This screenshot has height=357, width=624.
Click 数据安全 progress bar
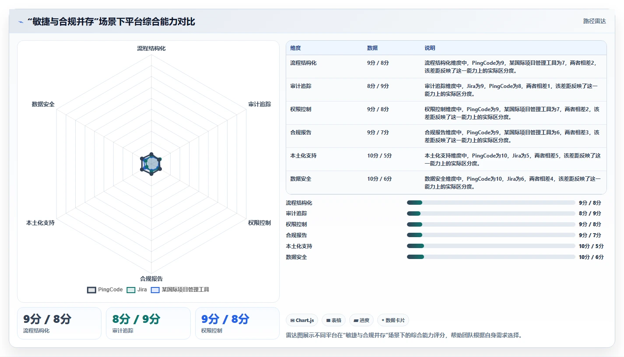(x=491, y=257)
